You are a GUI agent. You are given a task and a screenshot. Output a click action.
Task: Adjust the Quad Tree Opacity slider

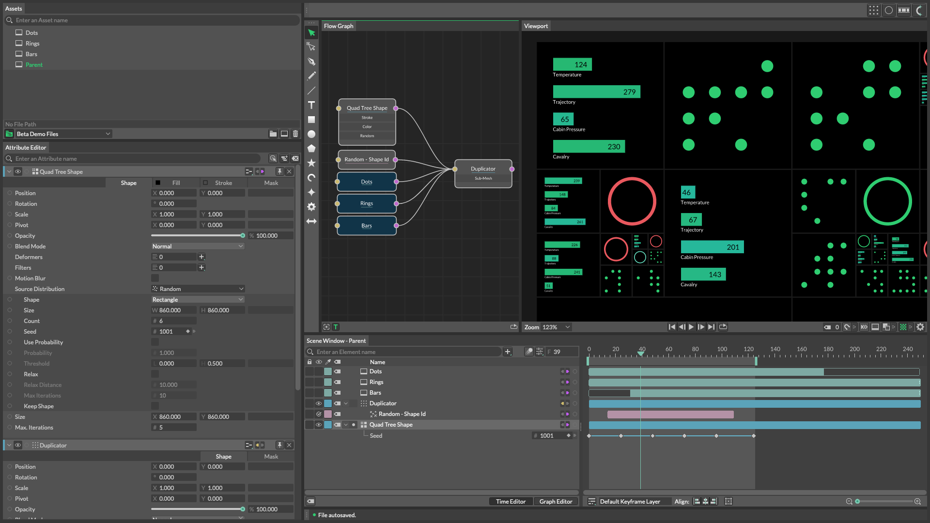click(x=243, y=235)
